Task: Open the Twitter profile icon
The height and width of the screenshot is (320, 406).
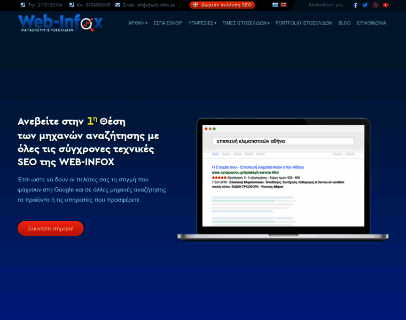Action: click(x=365, y=5)
